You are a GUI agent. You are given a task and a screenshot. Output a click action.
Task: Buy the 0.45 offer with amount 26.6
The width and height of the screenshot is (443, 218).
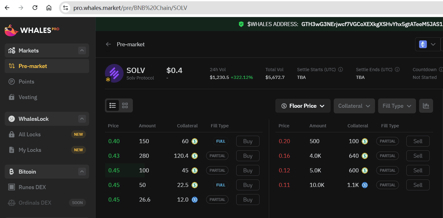[248, 200]
